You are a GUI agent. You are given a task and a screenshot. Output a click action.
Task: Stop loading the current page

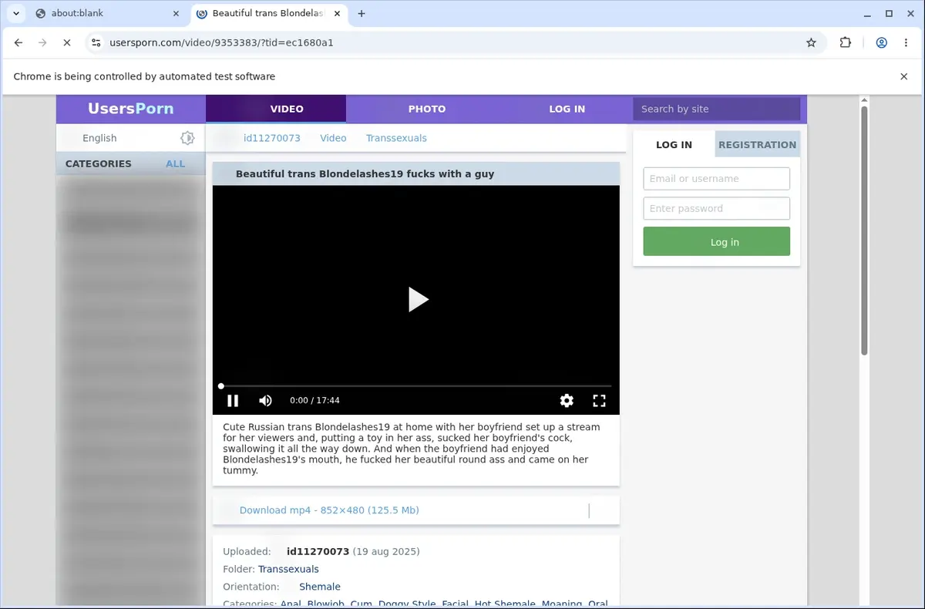coord(66,42)
